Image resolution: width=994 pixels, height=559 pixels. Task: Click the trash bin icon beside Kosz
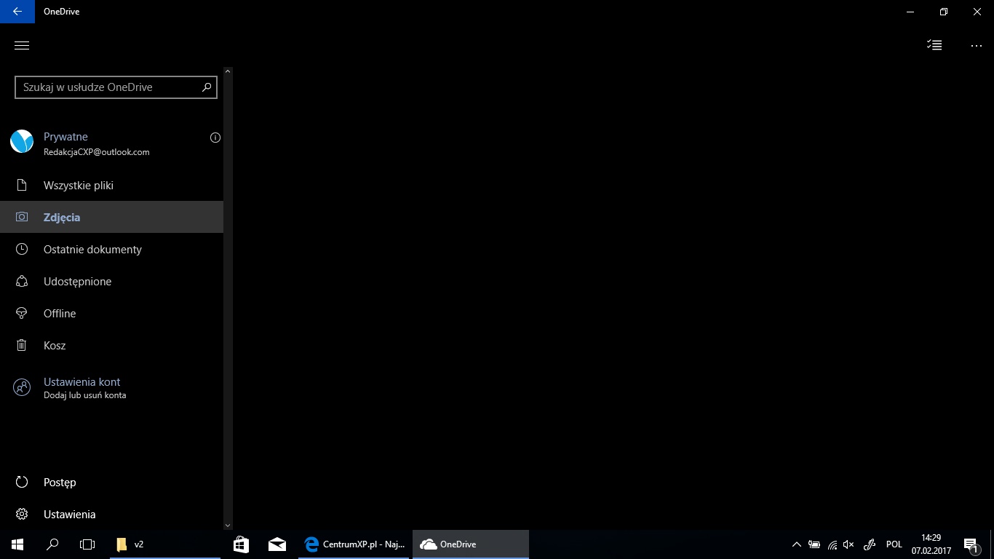[22, 346]
